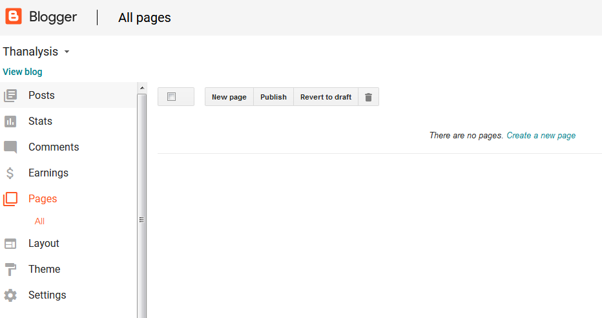Click the 'There are no pages.' message
The image size is (602, 318).
pos(466,135)
